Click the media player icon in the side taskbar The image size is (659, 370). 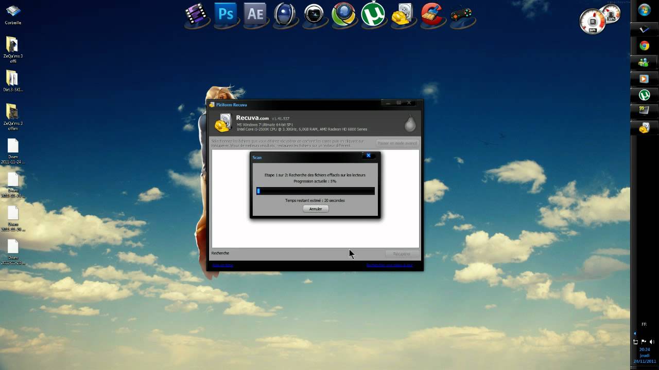click(644, 79)
